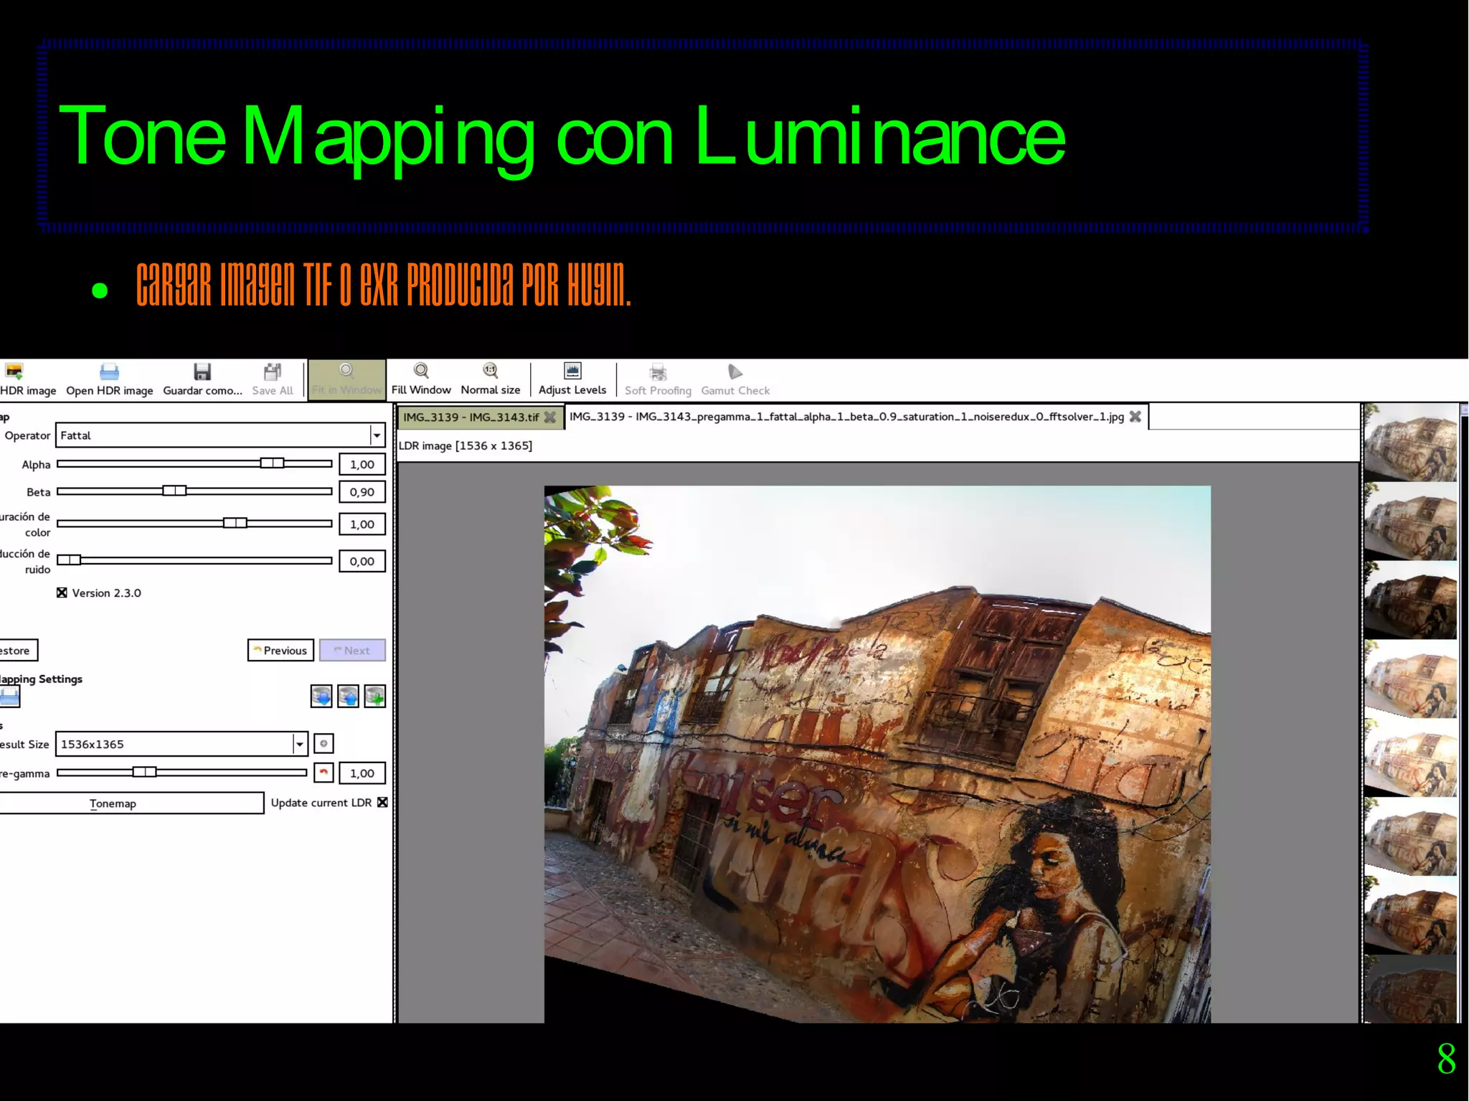Open the Result Size 1536x1365 dropdown

(x=299, y=744)
